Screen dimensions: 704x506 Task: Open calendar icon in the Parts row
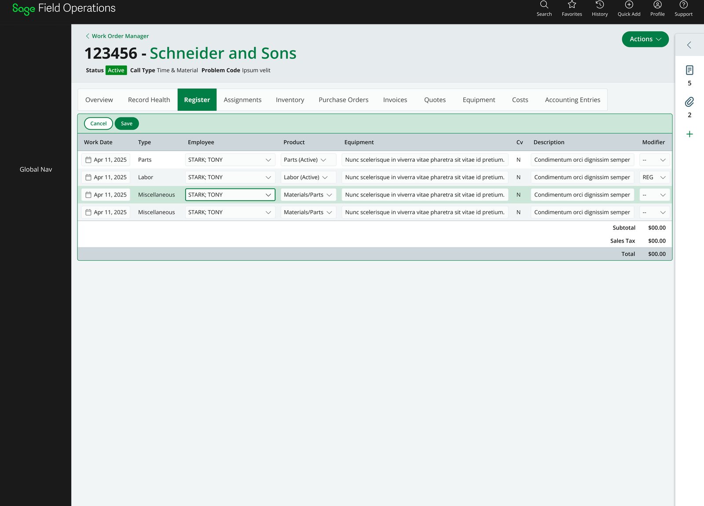click(x=88, y=160)
